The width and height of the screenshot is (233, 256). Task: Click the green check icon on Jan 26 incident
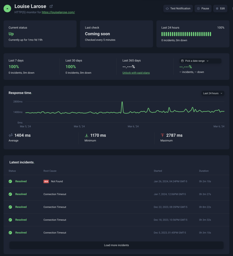(10, 181)
